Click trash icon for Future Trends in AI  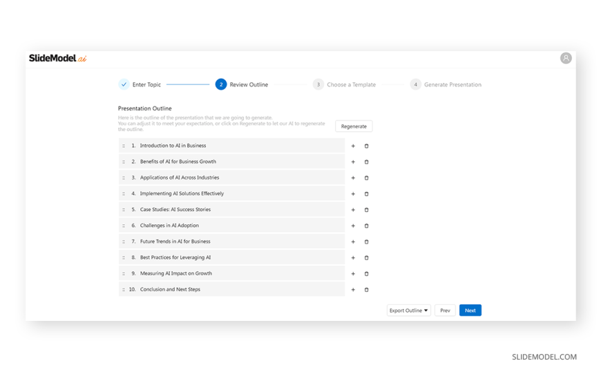tap(366, 242)
